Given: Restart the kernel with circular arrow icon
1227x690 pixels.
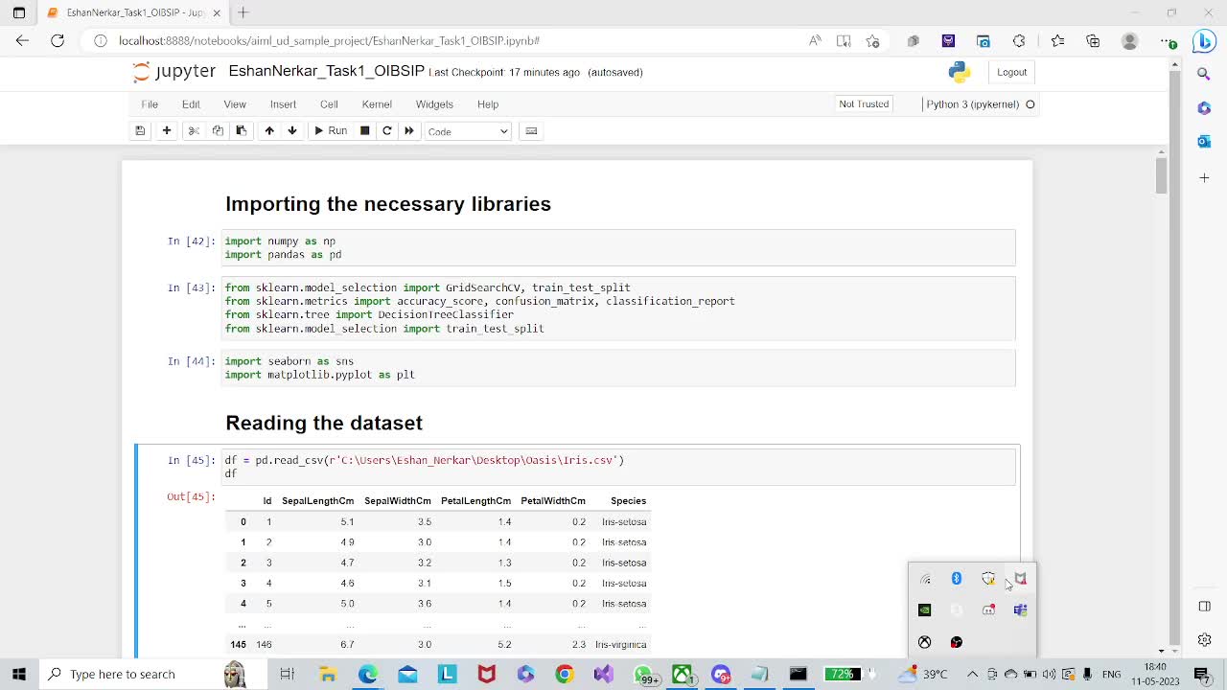Looking at the screenshot, I should click(387, 131).
